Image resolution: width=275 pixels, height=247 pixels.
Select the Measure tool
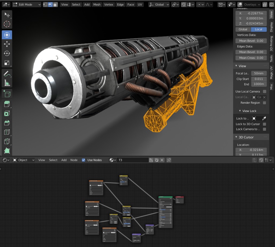point(7,83)
